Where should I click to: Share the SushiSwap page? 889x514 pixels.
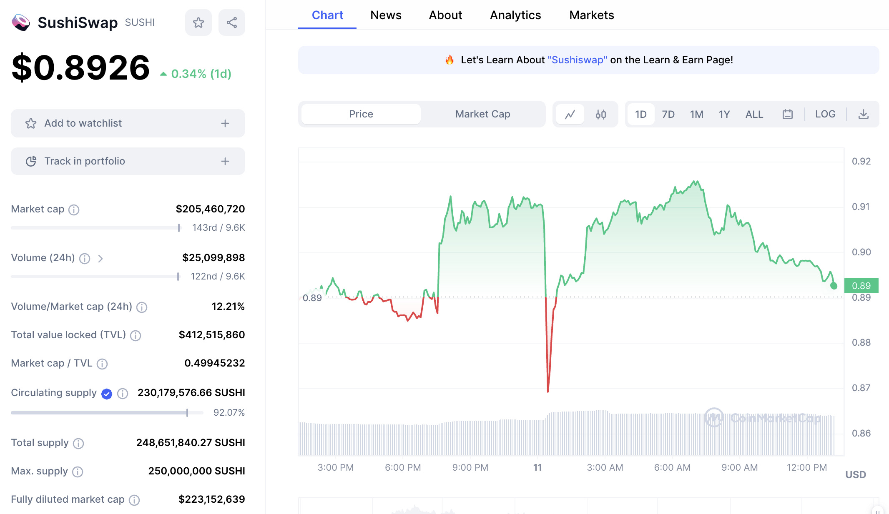click(x=232, y=22)
